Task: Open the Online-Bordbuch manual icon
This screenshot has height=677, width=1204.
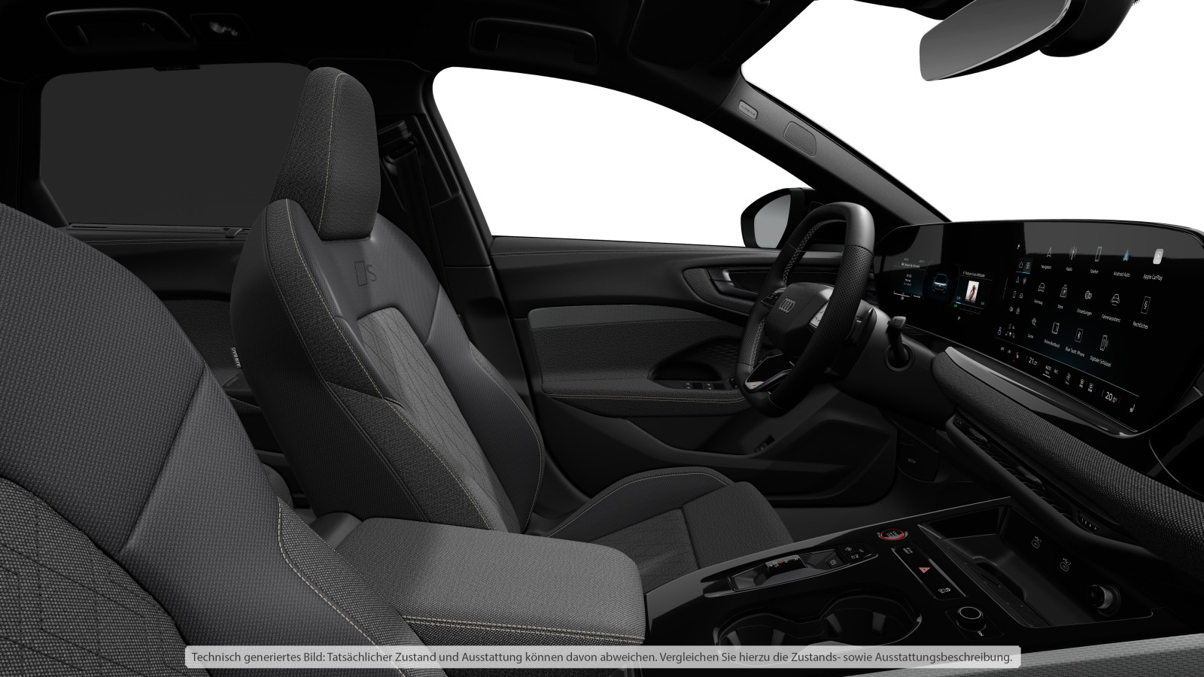Action: point(1055,328)
